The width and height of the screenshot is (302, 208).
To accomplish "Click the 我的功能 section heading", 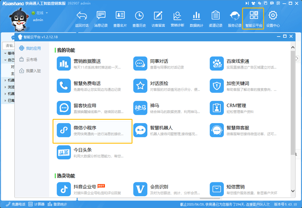I will click(x=66, y=50).
